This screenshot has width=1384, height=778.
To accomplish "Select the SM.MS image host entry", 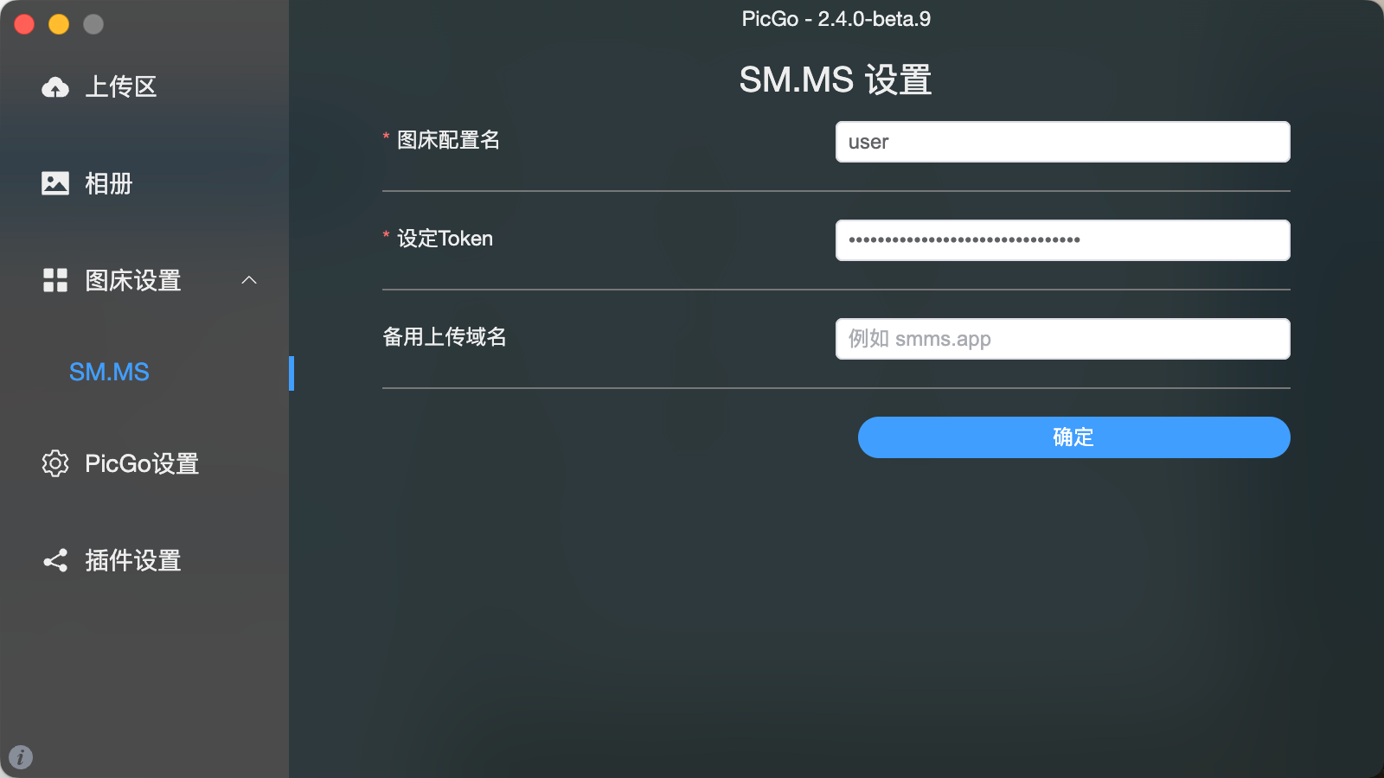I will 109,372.
